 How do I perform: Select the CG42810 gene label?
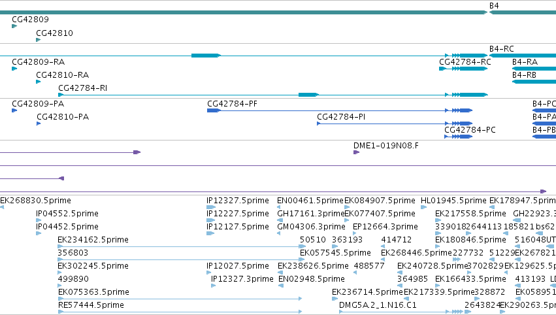[54, 33]
